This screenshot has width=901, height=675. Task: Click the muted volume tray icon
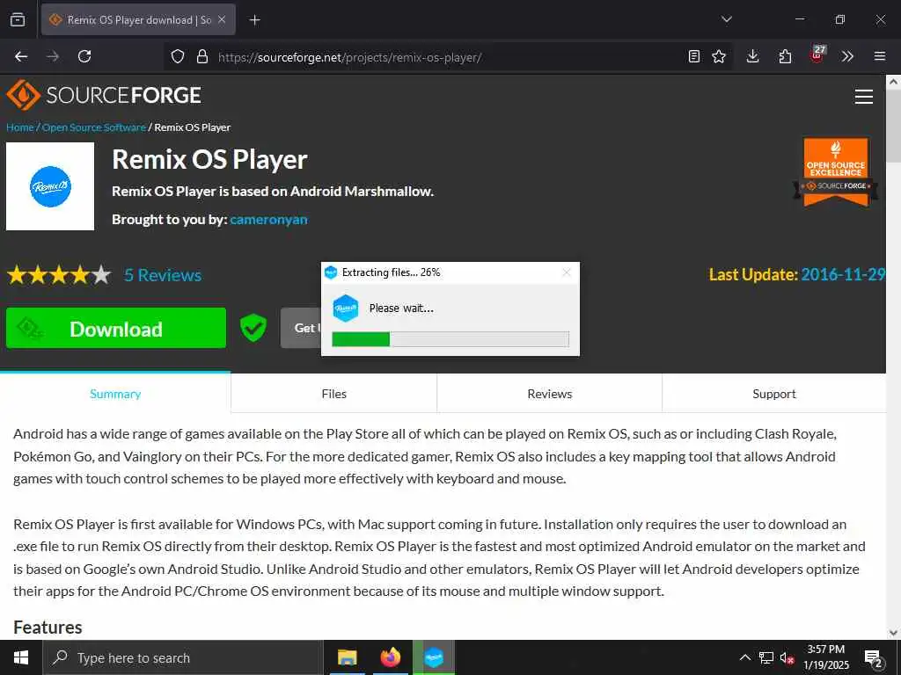click(787, 658)
